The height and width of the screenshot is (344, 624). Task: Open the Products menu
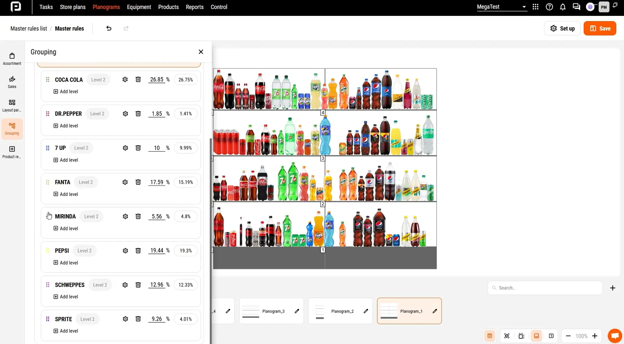coord(168,7)
